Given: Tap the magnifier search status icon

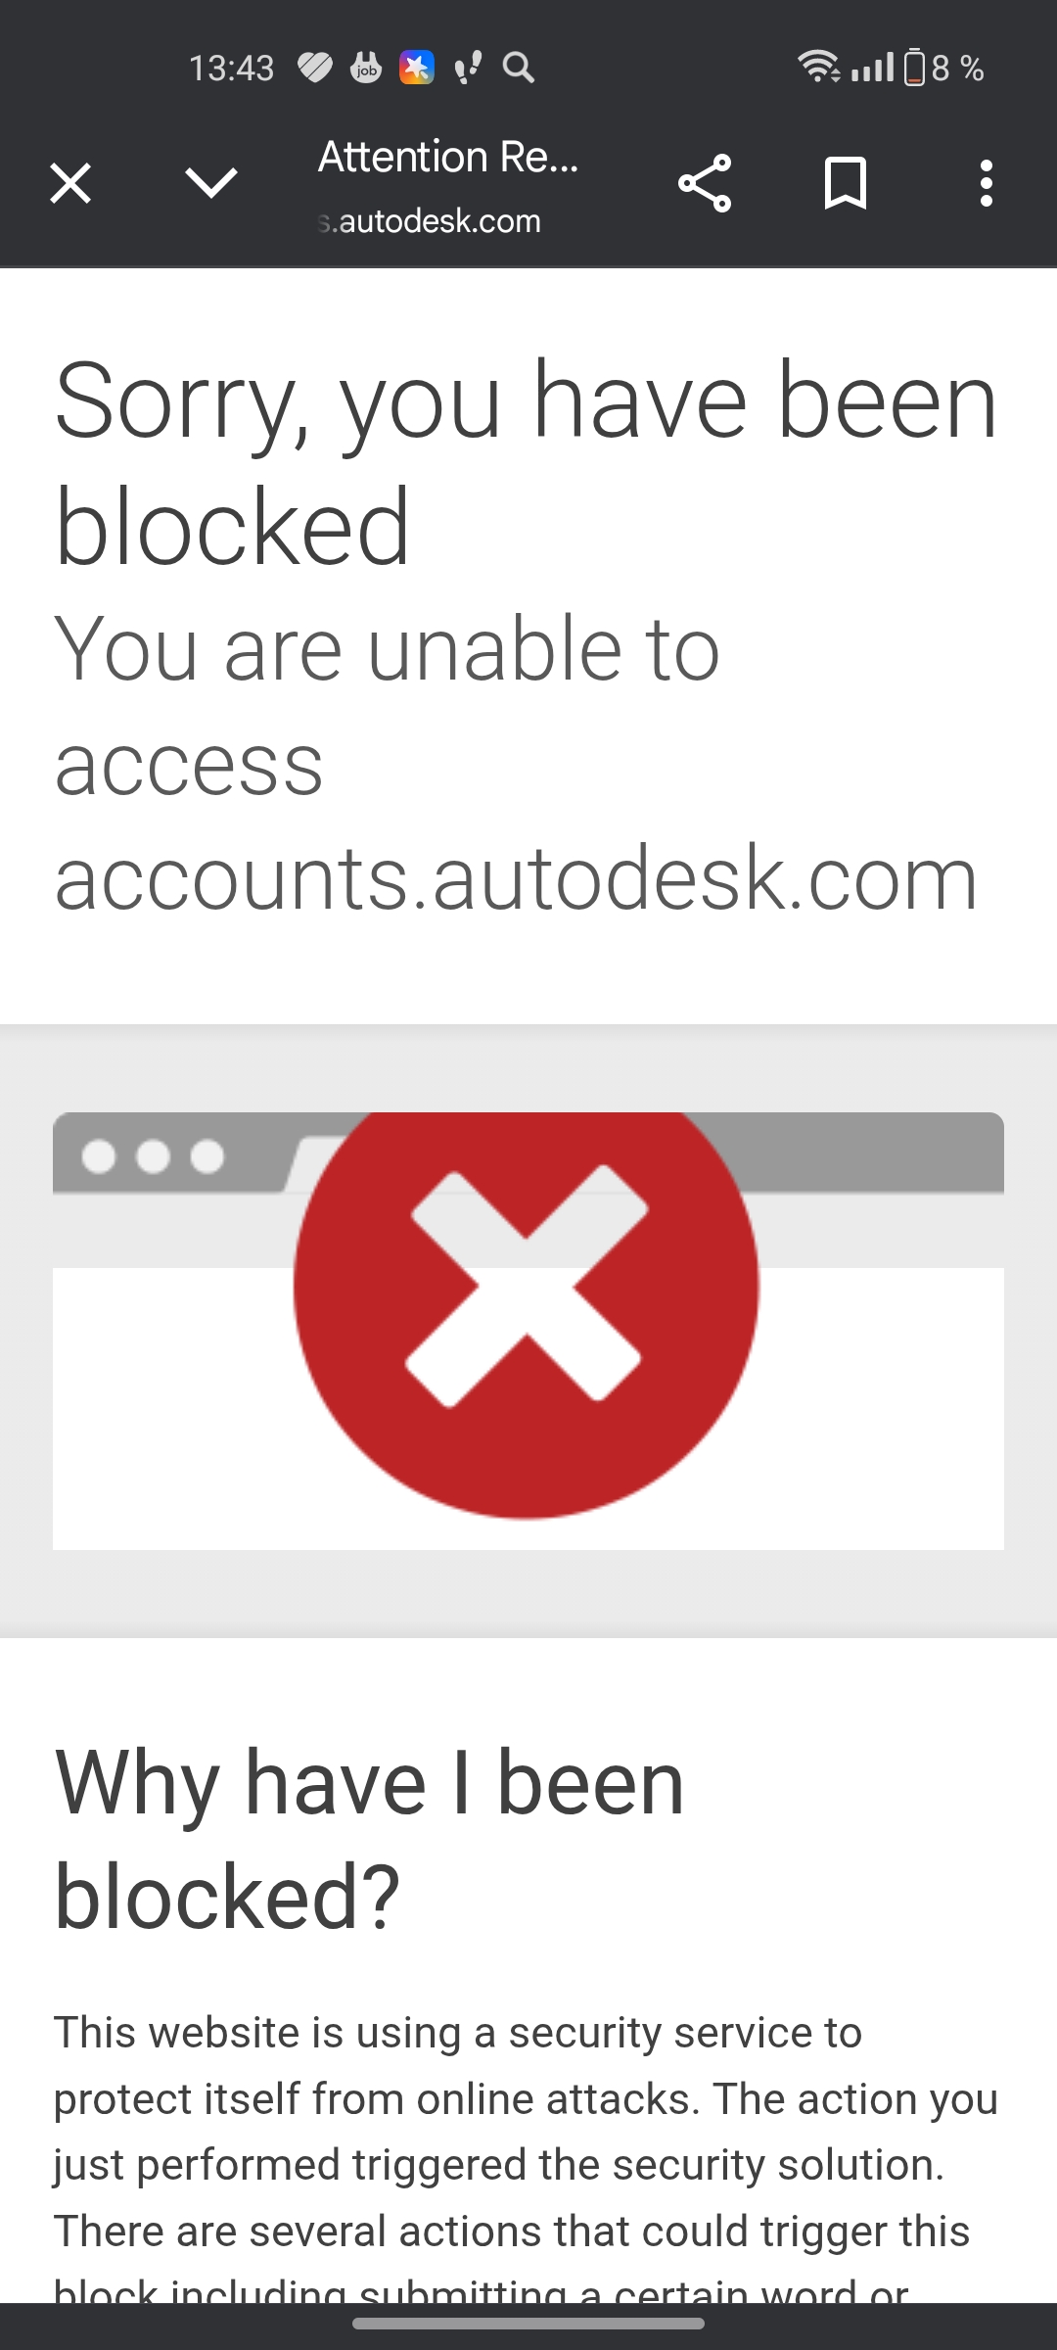Looking at the screenshot, I should (519, 68).
